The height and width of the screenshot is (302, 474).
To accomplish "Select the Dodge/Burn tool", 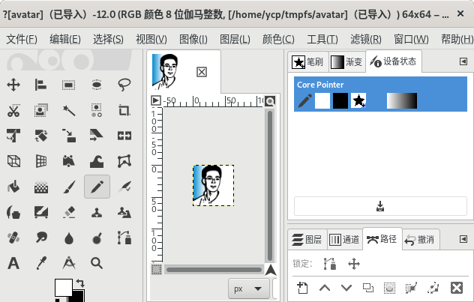I will coord(97,238).
